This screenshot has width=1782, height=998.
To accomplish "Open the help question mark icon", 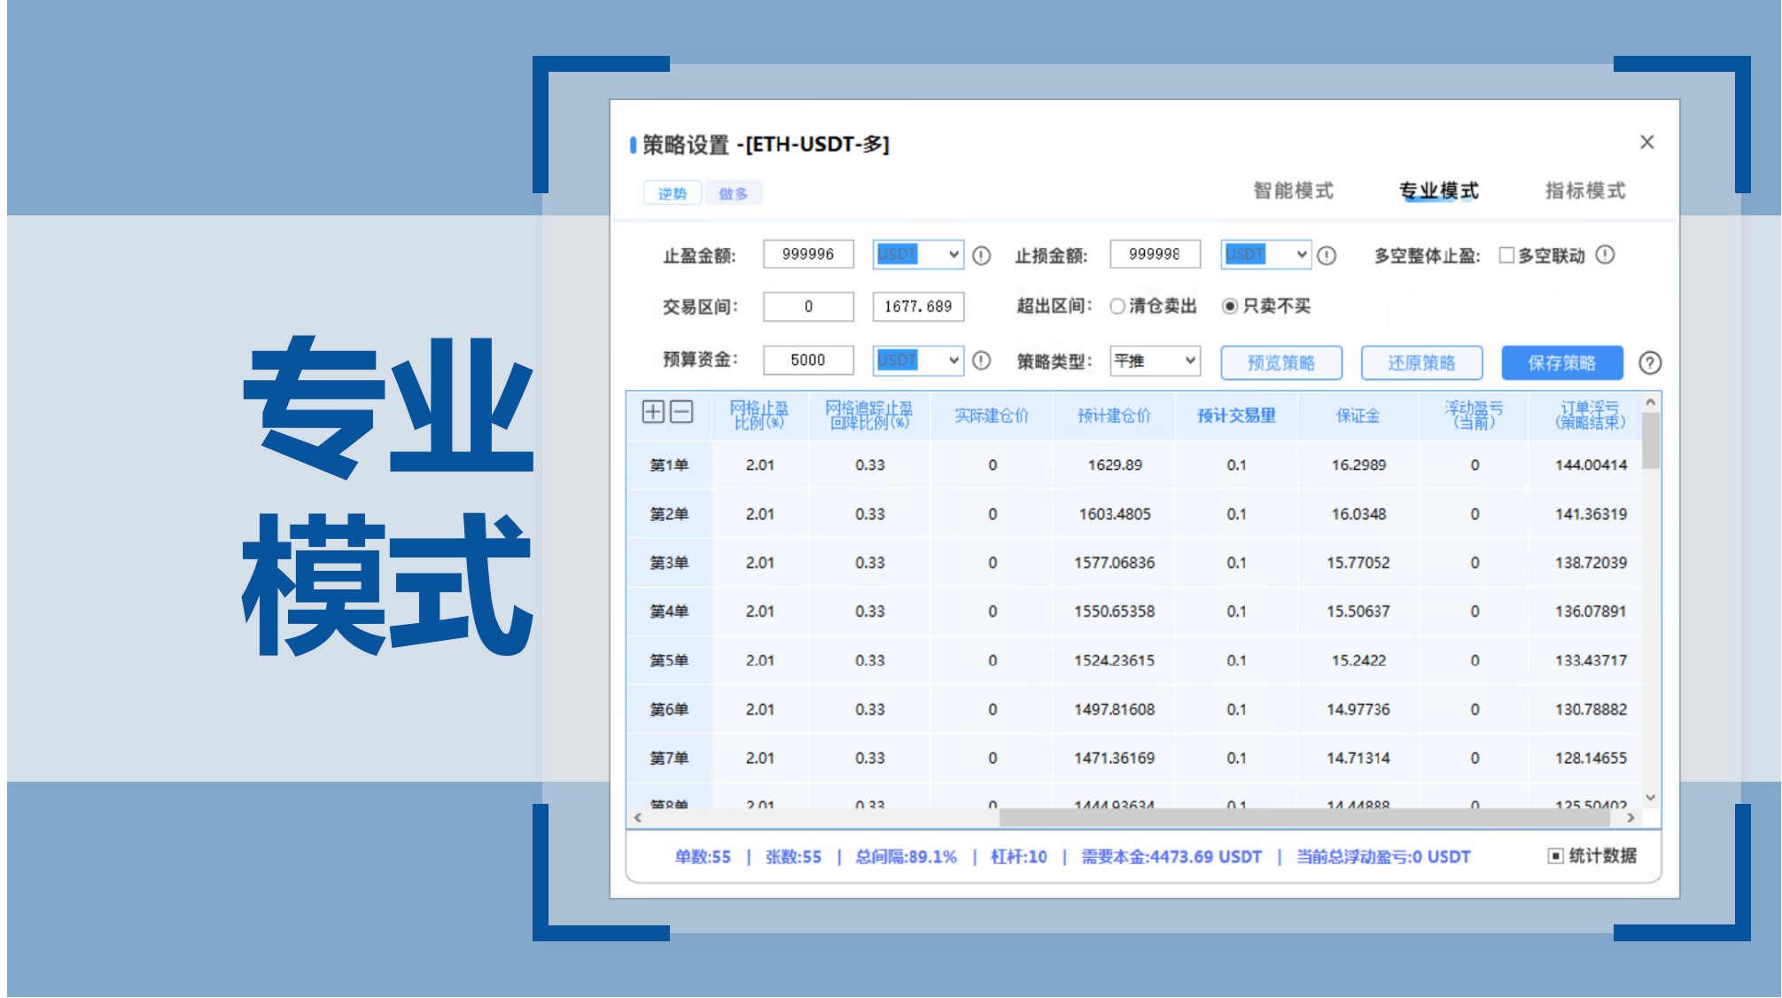I will click(x=1650, y=363).
